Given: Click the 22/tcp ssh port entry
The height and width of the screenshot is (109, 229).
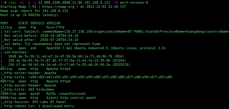Looking at the screenshot, I should tap(83, 48).
